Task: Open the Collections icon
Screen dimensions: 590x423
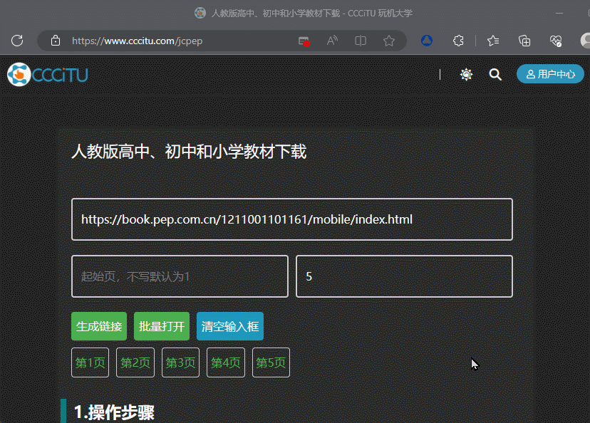Action: tap(524, 41)
